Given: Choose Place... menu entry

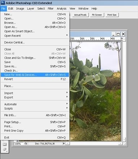Looking at the screenshot, I should coord(35,86).
